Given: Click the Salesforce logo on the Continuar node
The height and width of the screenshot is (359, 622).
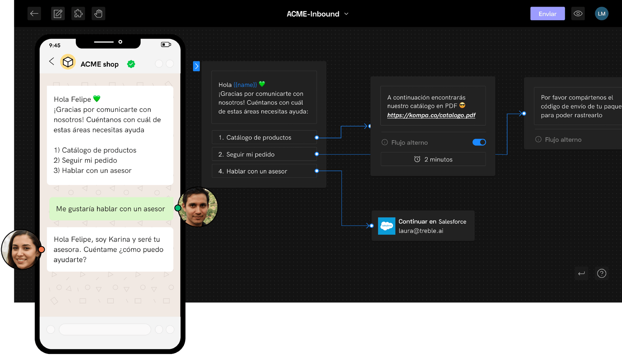Looking at the screenshot, I should click(x=386, y=226).
